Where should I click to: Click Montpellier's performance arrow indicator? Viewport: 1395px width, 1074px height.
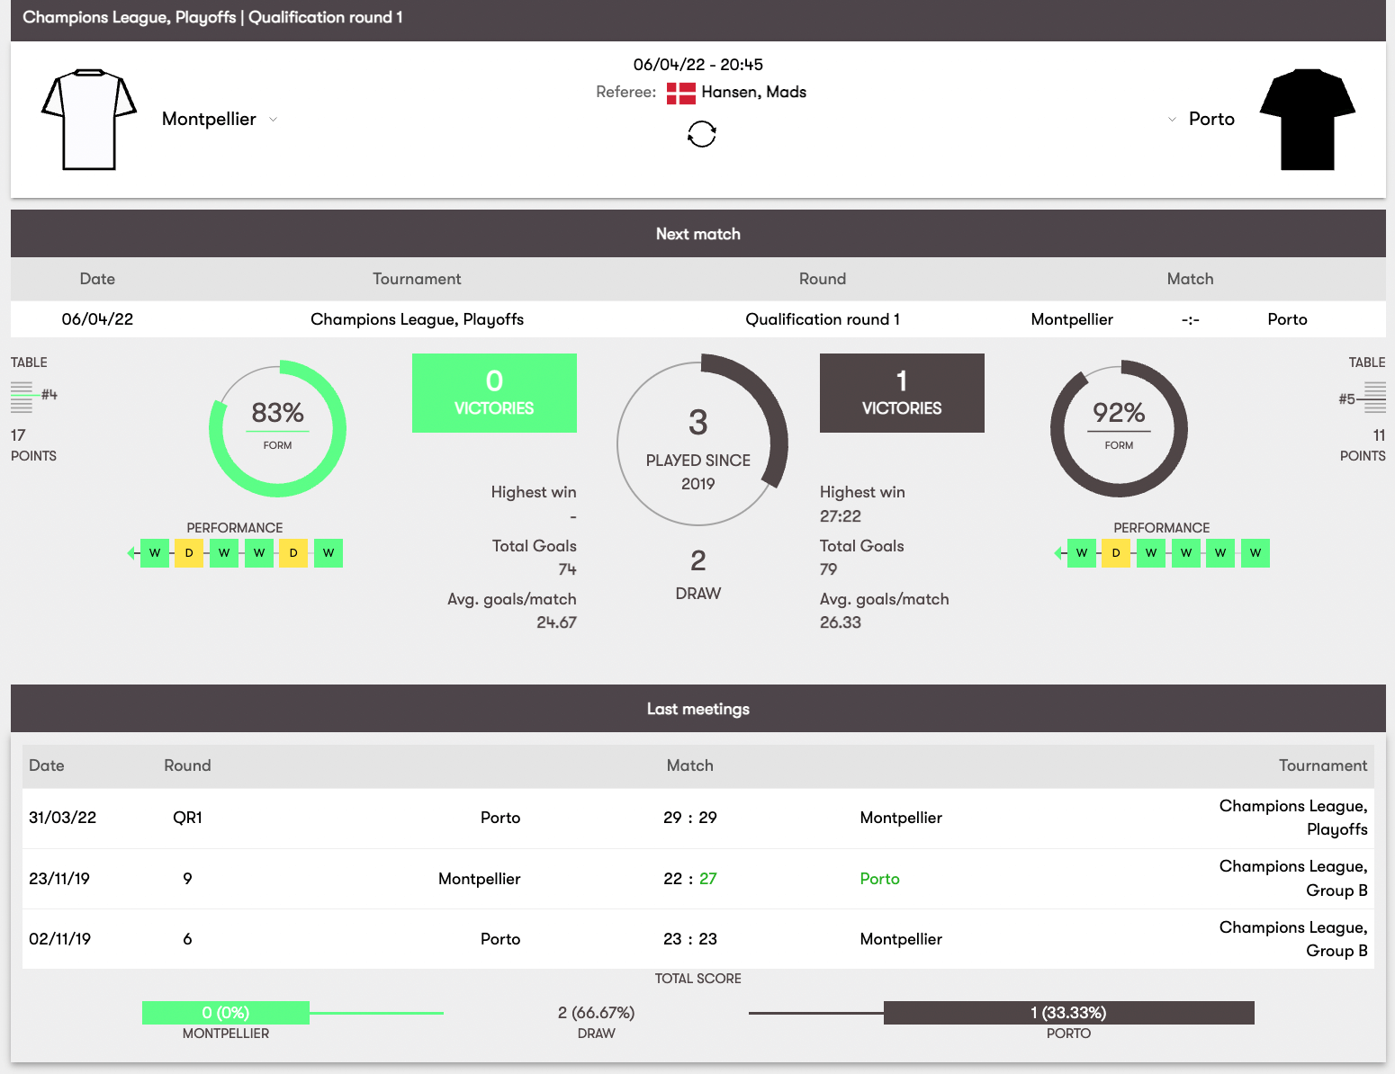click(131, 553)
